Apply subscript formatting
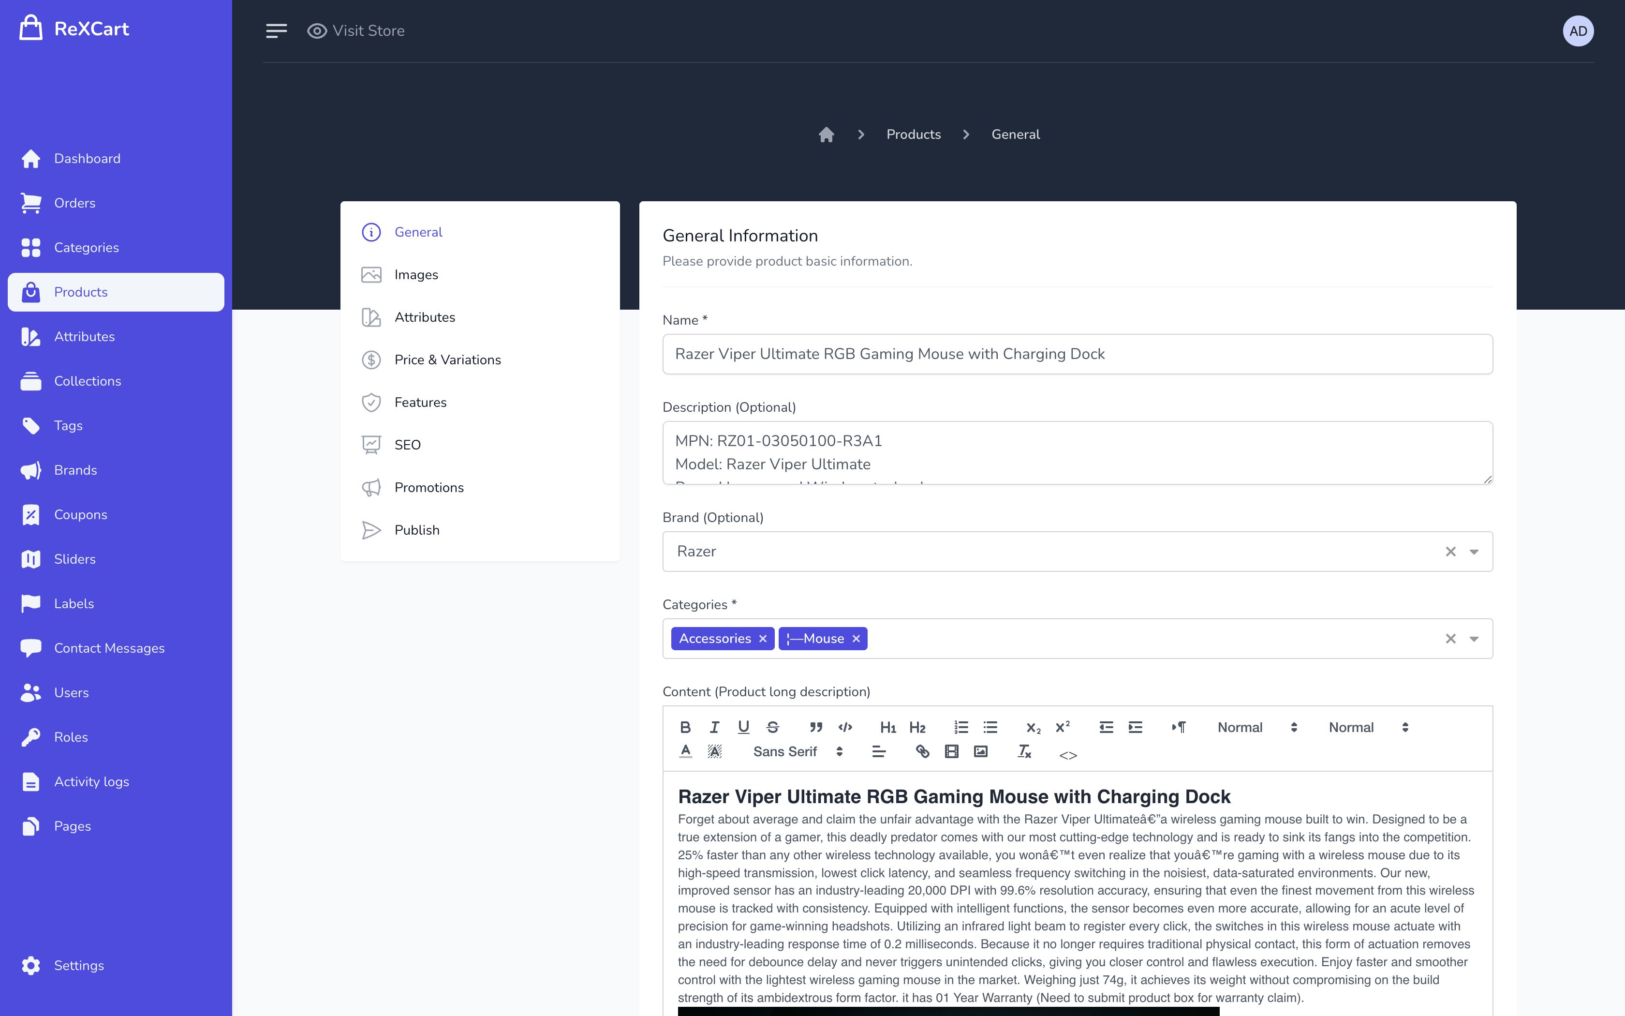This screenshot has height=1016, width=1625. (x=1034, y=727)
